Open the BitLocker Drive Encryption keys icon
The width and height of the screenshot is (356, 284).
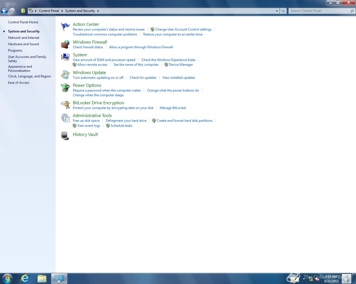[x=65, y=105]
